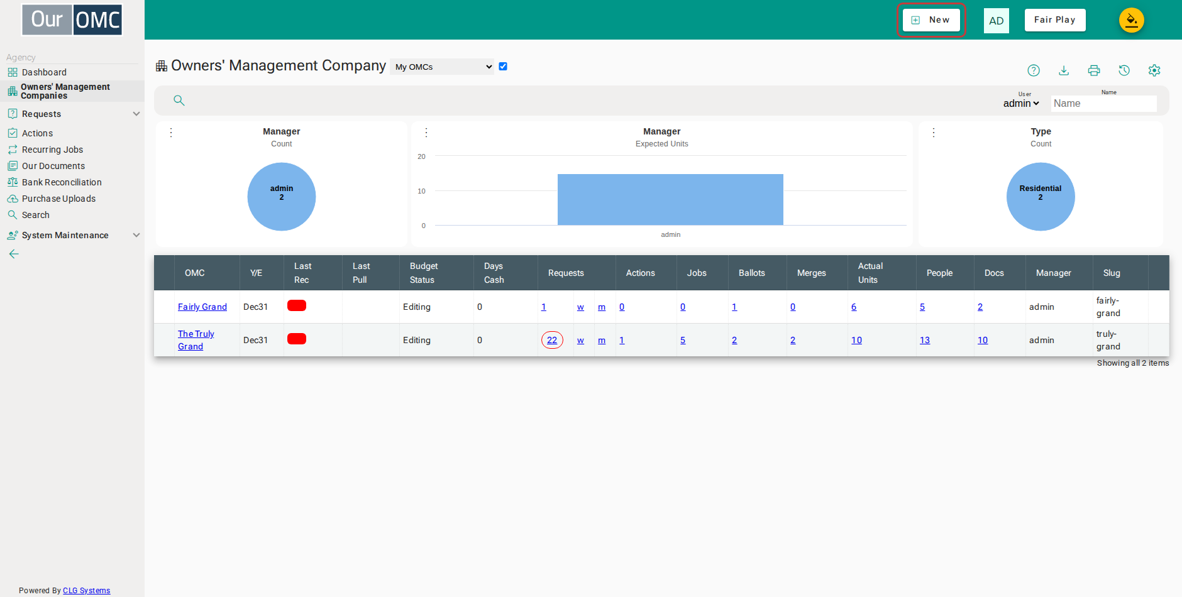1182x597 pixels.
Task: Click the yellow paint-bucket theme icon
Action: 1132,20
